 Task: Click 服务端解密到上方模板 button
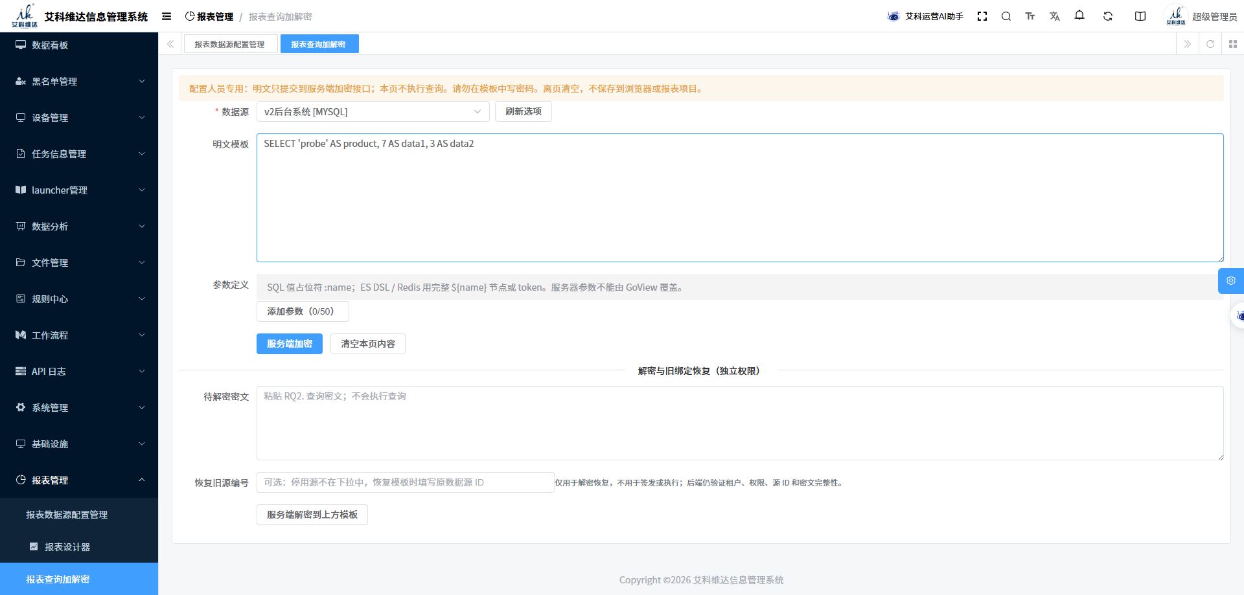tap(312, 515)
